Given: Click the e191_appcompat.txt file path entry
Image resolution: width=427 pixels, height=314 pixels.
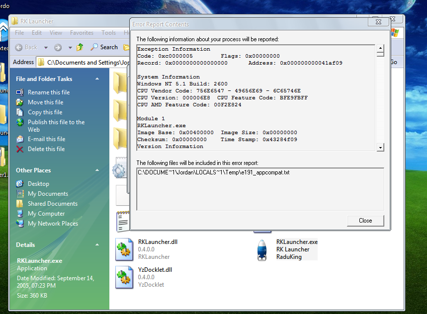Looking at the screenshot, I should (214, 172).
